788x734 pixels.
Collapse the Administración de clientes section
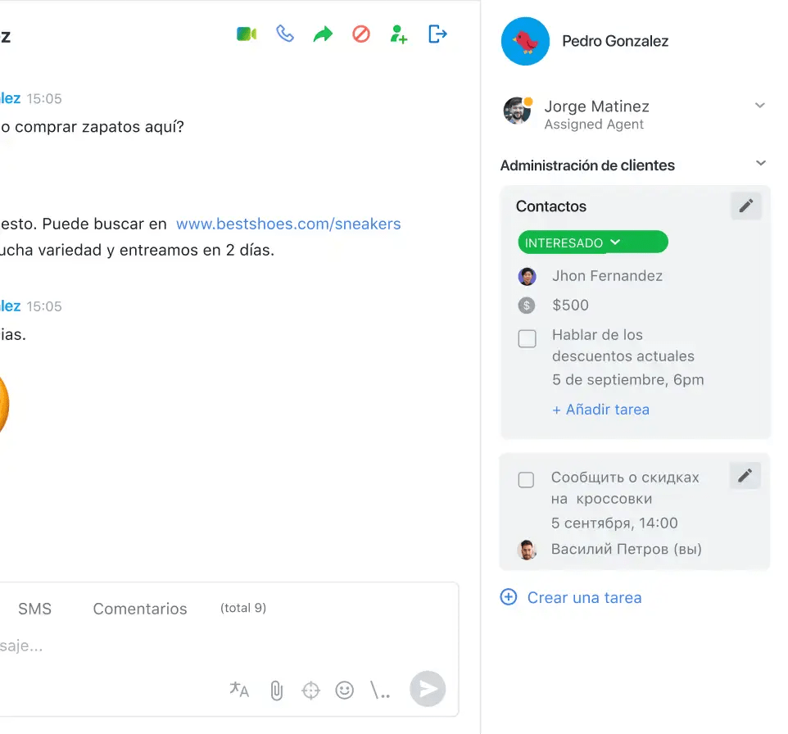(x=761, y=163)
